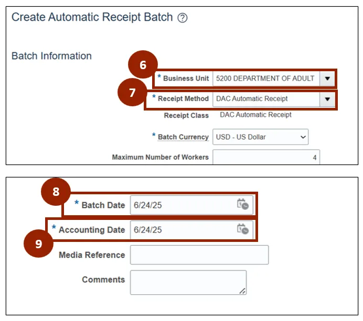The image size is (363, 321).
Task: Click the Receipt Method field label
Action: (x=183, y=98)
